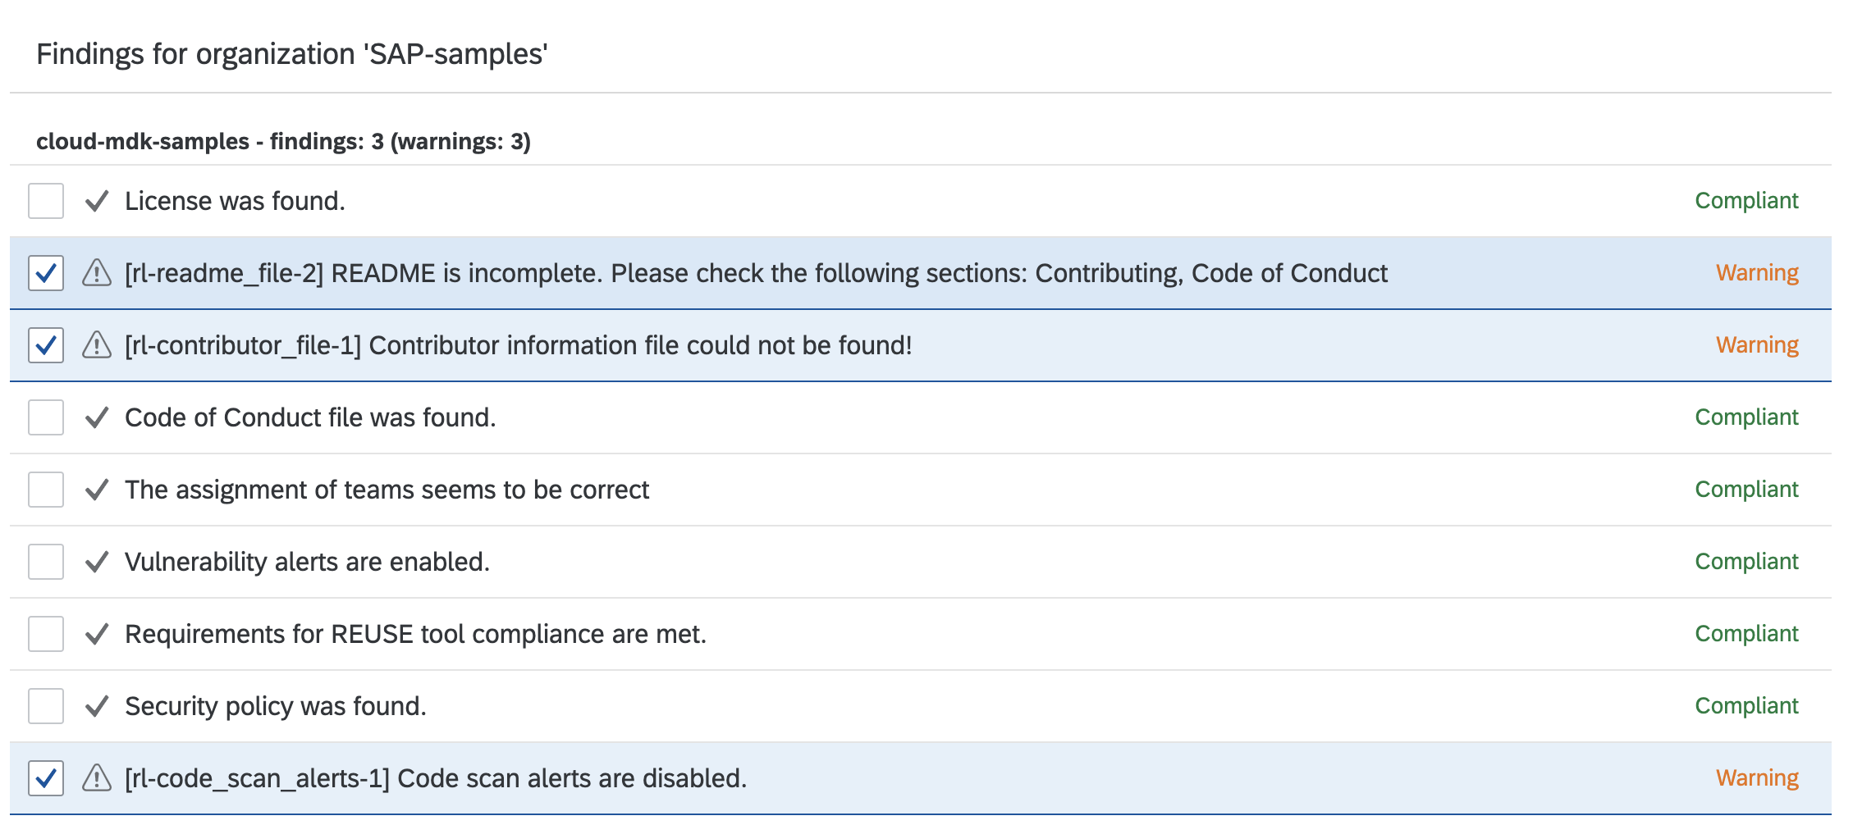Image resolution: width=1853 pixels, height=825 pixels.
Task: Click the checkmark icon beside 'Security policy was found'
Action: [96, 705]
